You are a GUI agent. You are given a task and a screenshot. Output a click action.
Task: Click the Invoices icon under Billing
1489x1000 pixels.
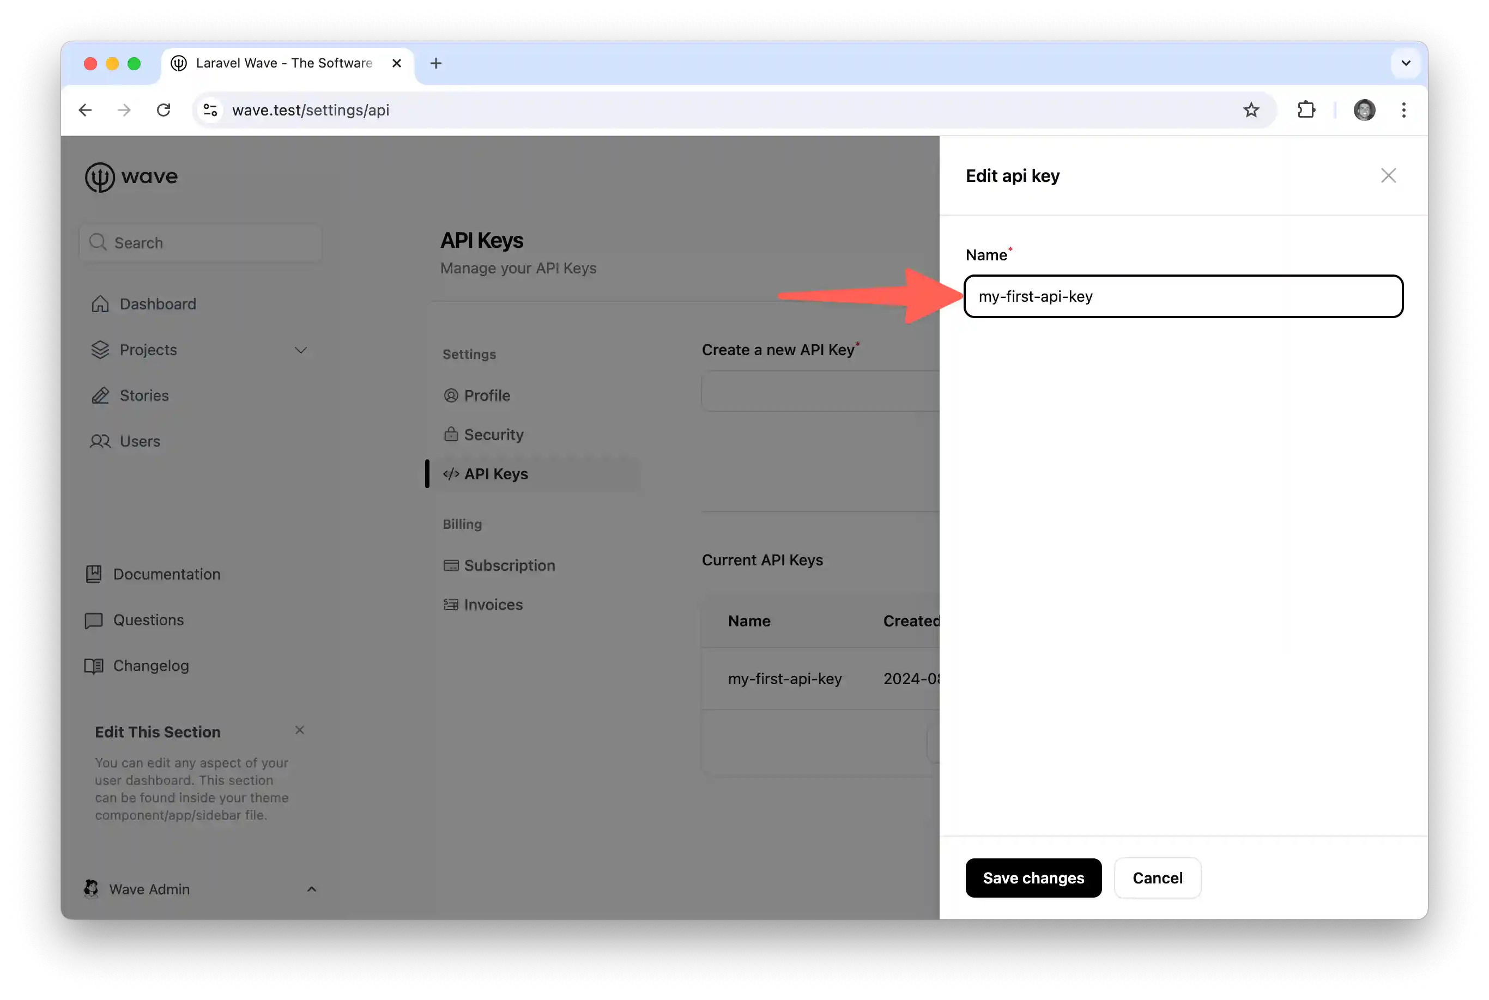(x=451, y=604)
